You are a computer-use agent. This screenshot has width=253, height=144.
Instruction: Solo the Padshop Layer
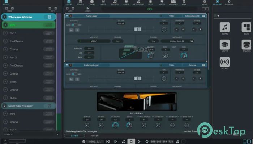click(77, 79)
